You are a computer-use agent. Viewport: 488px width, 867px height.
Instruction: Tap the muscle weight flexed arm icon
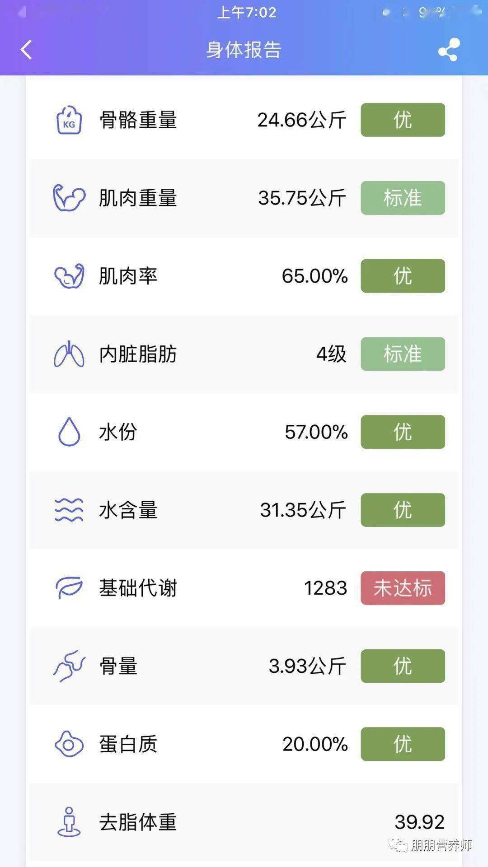click(x=69, y=198)
